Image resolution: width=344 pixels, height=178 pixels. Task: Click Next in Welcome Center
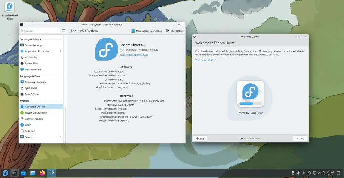tap(300, 139)
